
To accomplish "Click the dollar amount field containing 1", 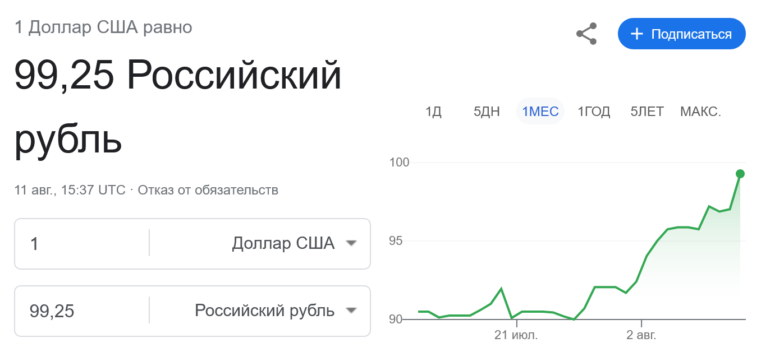I will coord(81,244).
